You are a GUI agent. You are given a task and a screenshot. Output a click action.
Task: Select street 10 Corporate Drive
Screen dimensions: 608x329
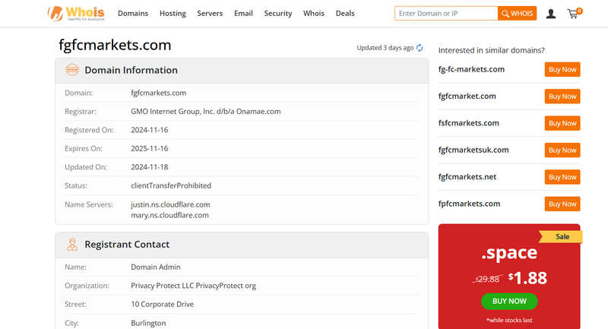pos(162,304)
